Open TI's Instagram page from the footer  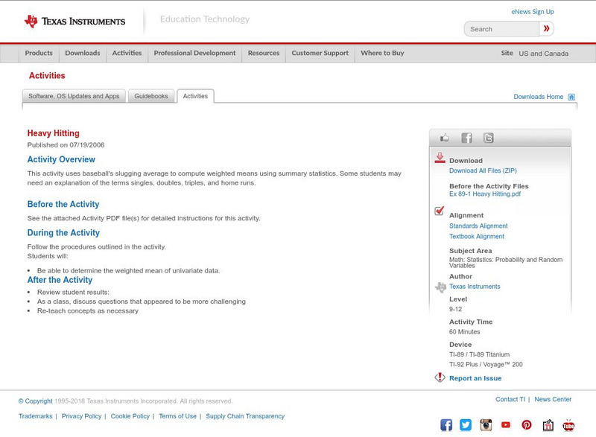486,425
